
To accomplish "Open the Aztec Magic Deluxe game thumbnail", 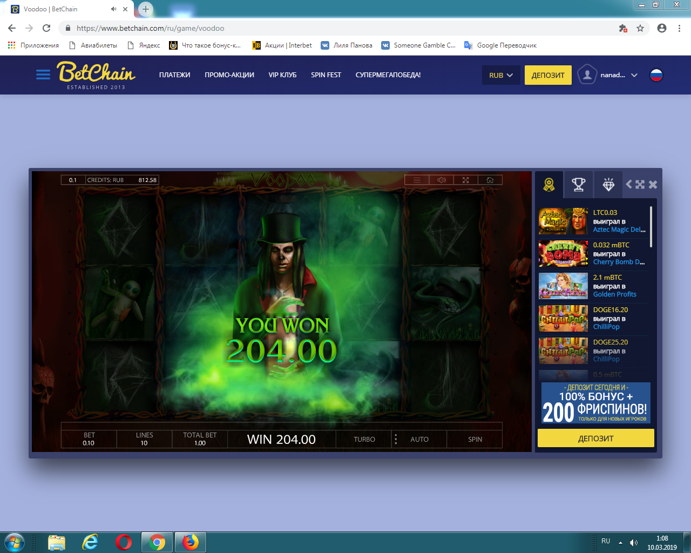I will coord(563,221).
